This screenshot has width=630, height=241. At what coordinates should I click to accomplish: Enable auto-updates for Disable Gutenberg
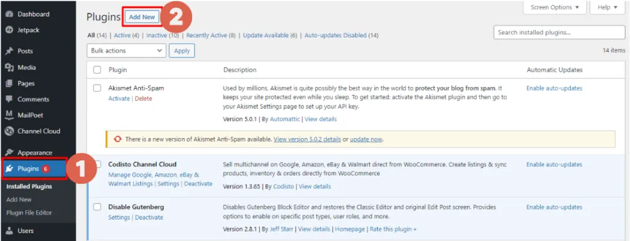(x=554, y=207)
